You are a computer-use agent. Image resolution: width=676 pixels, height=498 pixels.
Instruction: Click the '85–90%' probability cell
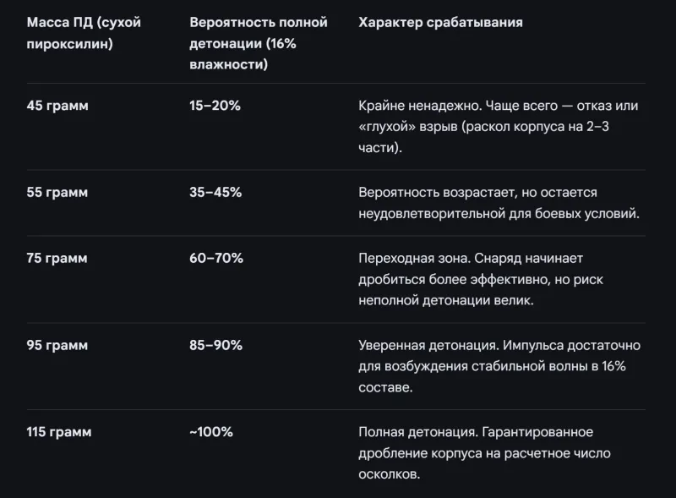click(216, 345)
